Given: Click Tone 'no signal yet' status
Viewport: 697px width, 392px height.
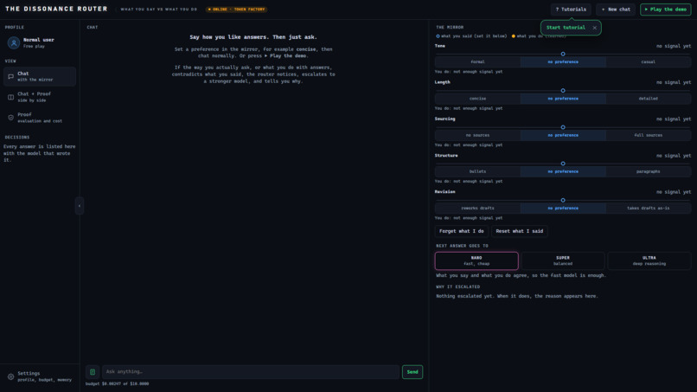Looking at the screenshot, I should [x=674, y=46].
